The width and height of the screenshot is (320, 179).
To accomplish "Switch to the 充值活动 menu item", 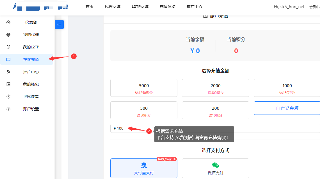I will coord(167,6).
